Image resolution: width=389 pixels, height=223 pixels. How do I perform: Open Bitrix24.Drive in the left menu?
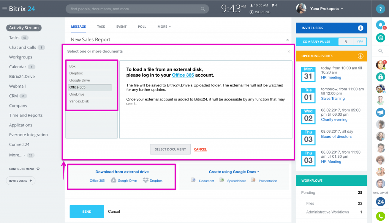click(x=22, y=77)
